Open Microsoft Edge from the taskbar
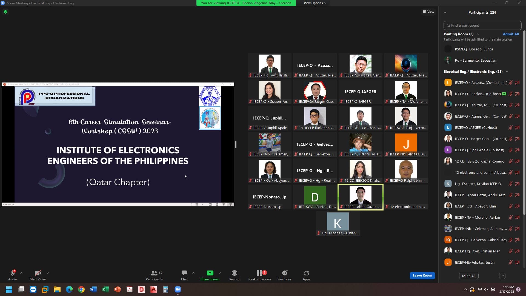526x296 pixels. tap(69, 289)
